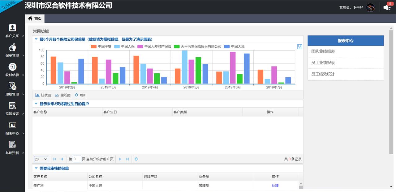The width and height of the screenshot is (396, 192).
Task: Toggle the 中国人保 legend series
Action: coord(124,47)
